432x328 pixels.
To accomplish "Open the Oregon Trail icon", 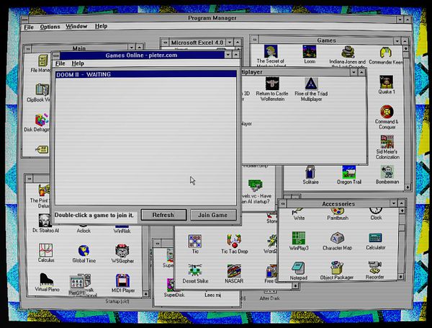I will coord(348,172).
